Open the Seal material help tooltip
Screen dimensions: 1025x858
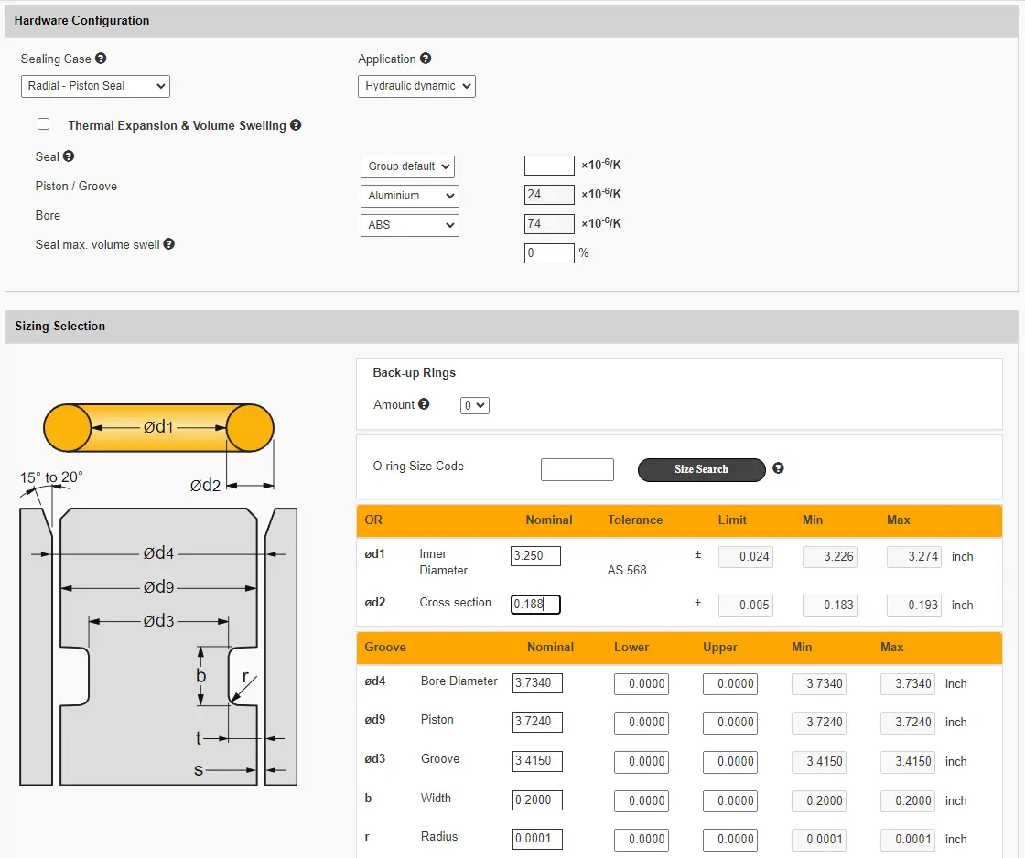[x=69, y=156]
